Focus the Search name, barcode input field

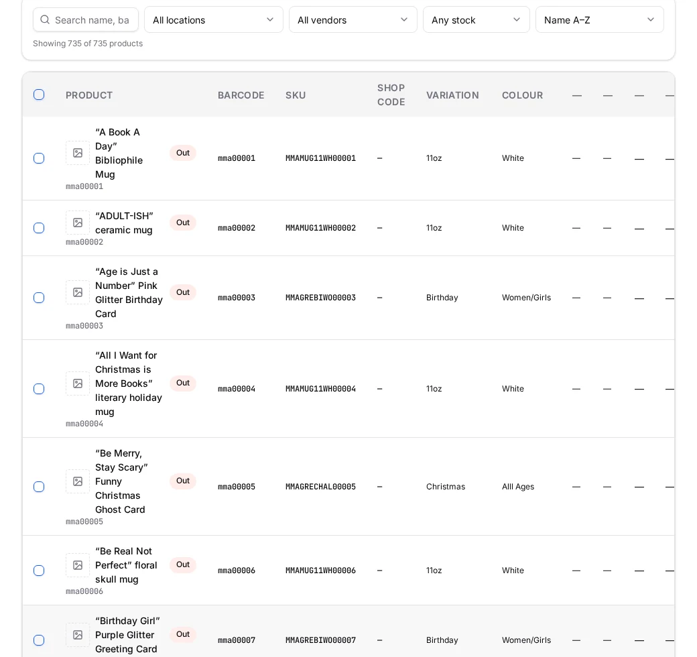(86, 19)
